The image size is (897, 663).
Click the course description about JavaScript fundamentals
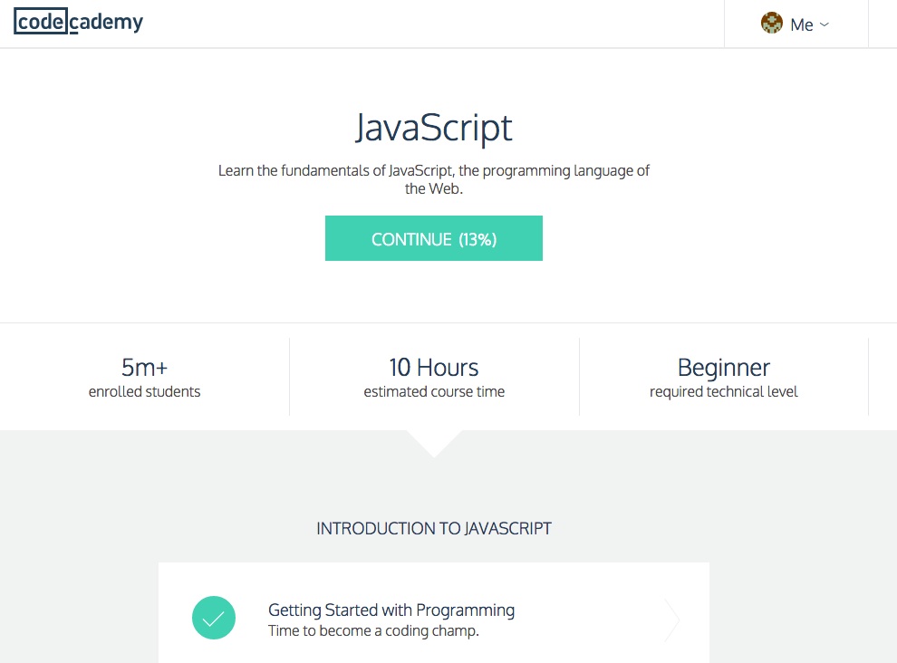[434, 179]
